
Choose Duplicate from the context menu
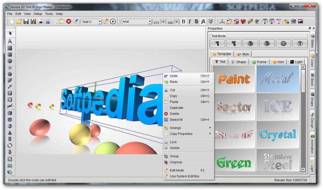(189, 108)
